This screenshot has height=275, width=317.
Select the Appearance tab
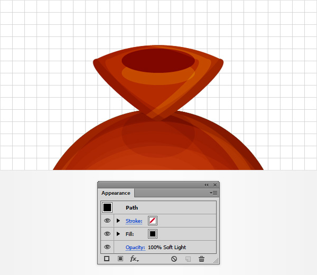pos(116,193)
